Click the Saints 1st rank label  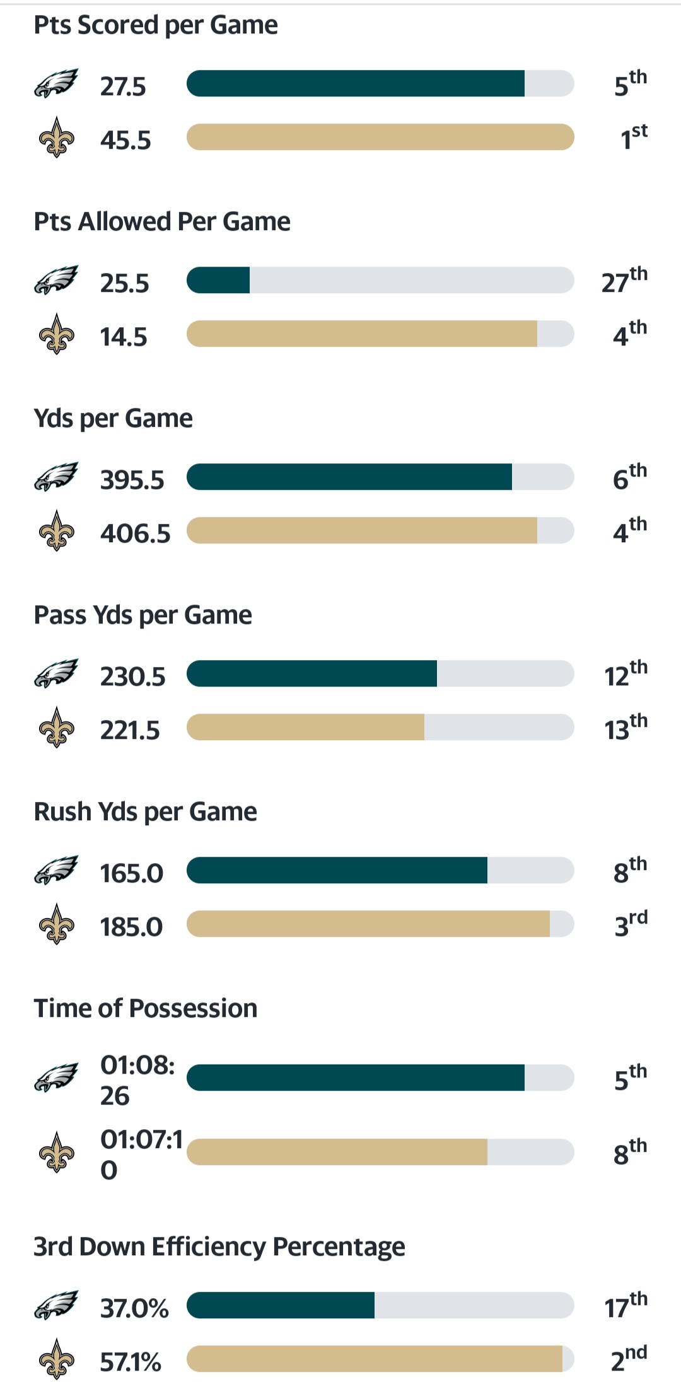click(x=633, y=137)
